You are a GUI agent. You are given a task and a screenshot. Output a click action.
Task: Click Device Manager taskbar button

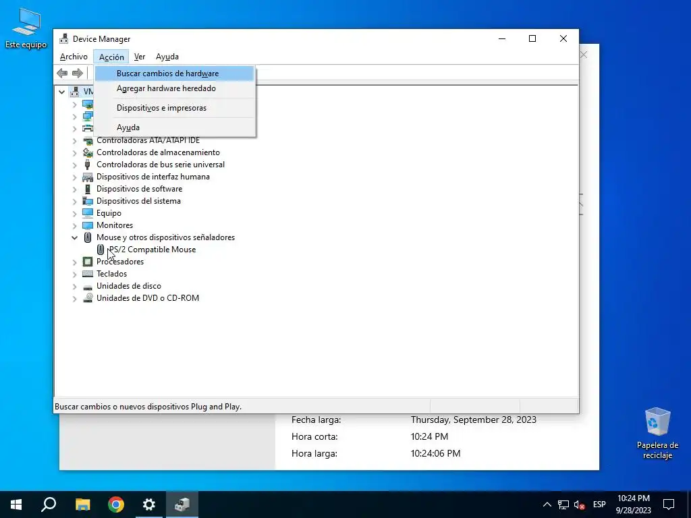pos(182,505)
